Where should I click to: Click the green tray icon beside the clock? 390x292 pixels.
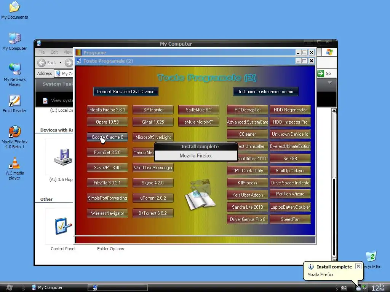[364, 287]
